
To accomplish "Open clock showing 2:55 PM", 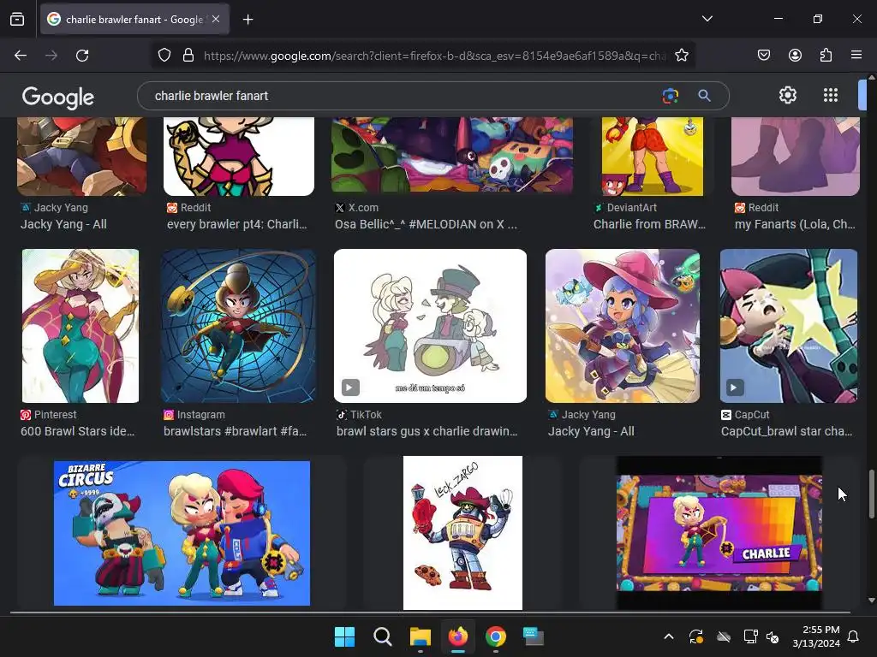I will point(816,636).
